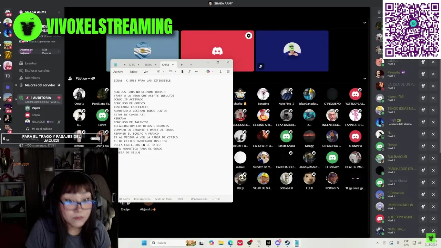Click the UTF-8 encoding in Notepad status bar
This screenshot has height=248, width=441.
click(x=216, y=199)
